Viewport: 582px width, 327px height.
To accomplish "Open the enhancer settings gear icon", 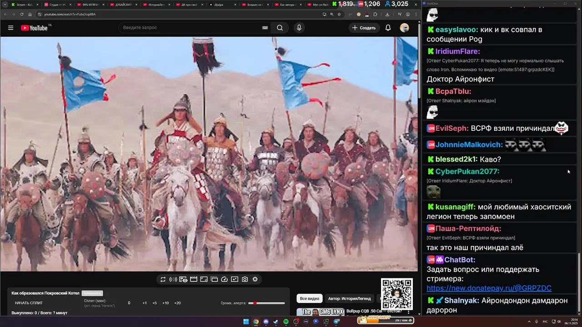I will tap(255, 279).
